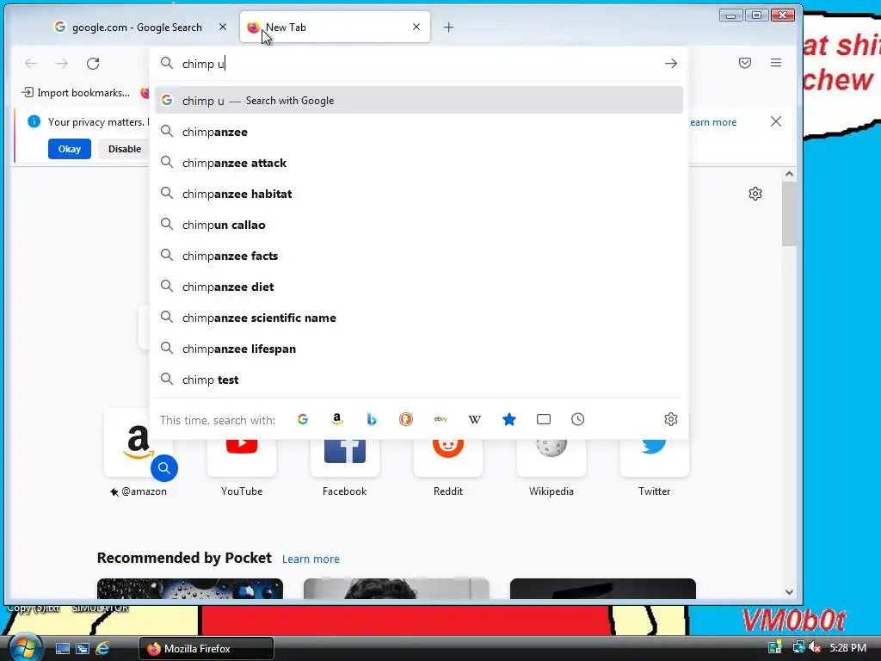Choose 'chimpanzee scientific name' suggestion
The width and height of the screenshot is (881, 661).
coord(419,318)
